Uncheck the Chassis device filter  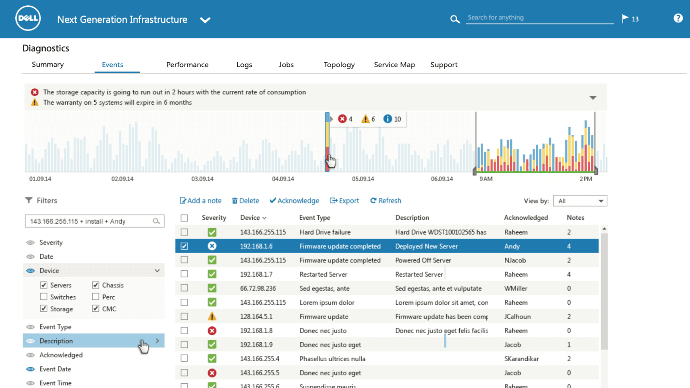coord(95,285)
